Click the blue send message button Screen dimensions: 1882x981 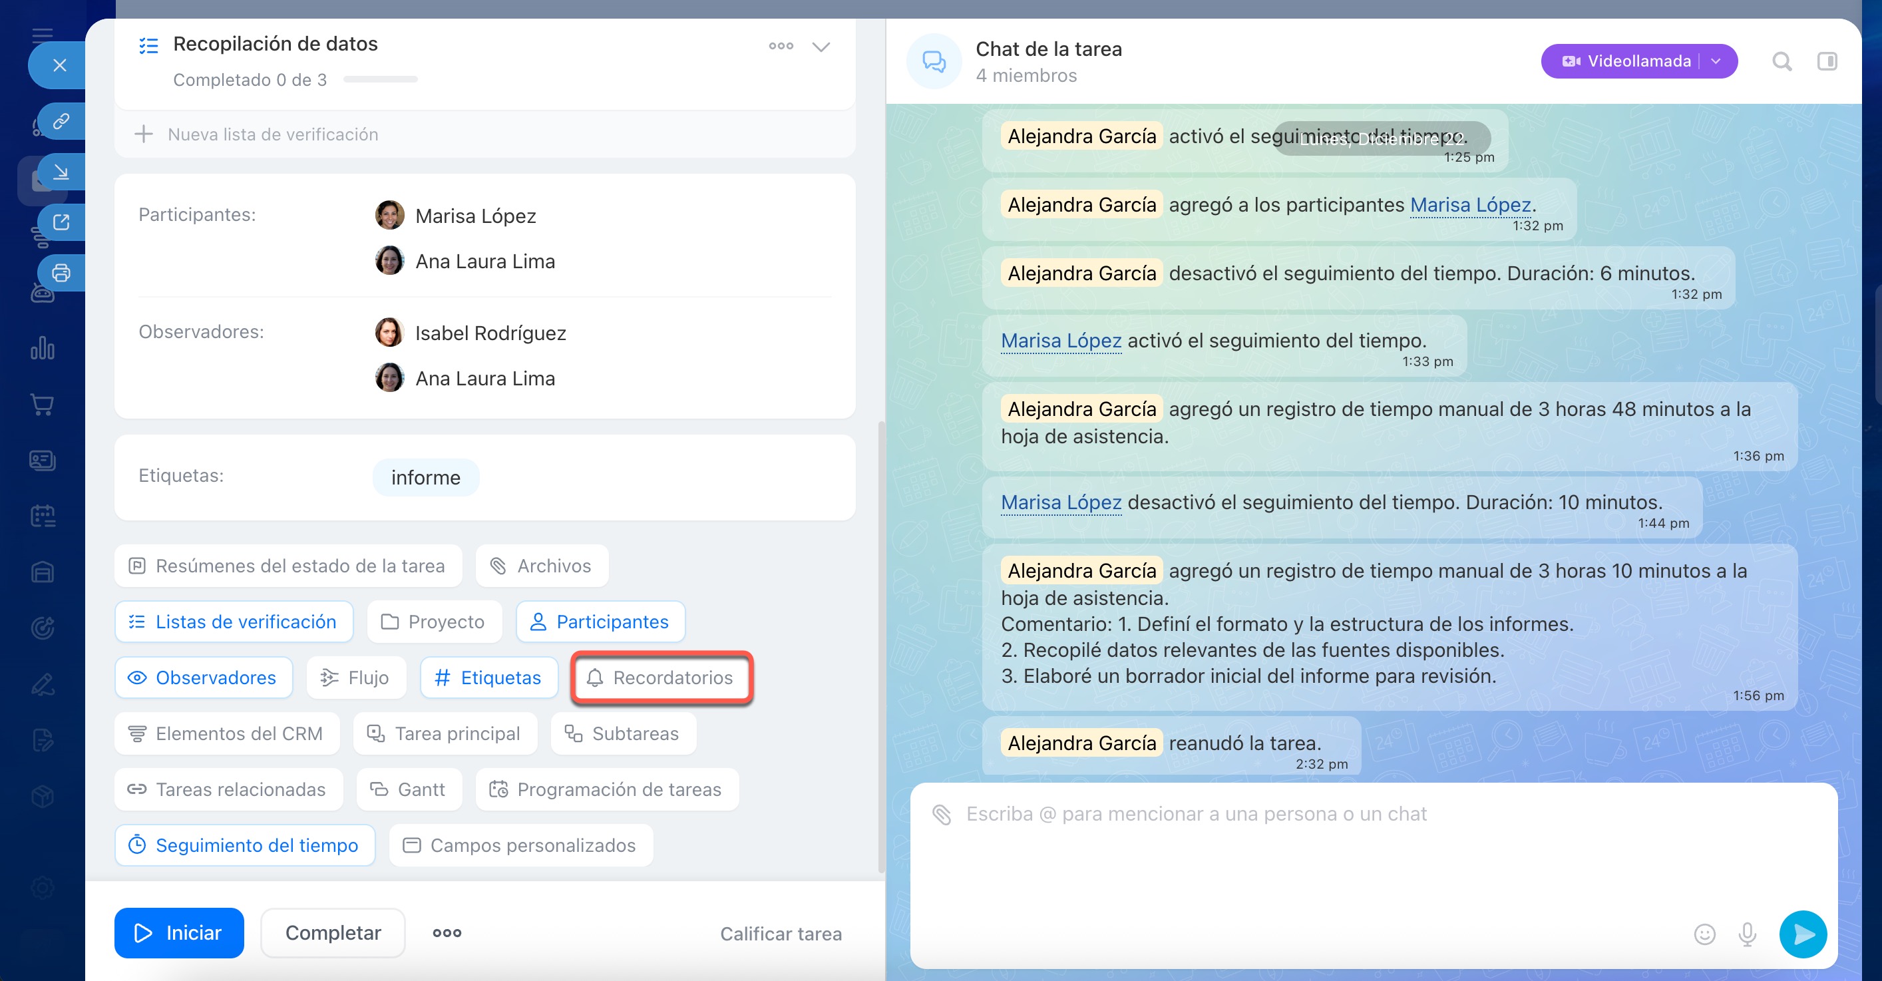tap(1802, 934)
